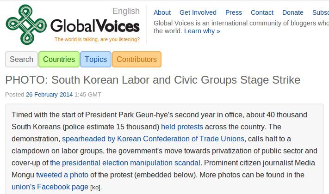329x194 pixels.
Task: Open the Global Voices wordmark homepage link
Action: click(95, 26)
